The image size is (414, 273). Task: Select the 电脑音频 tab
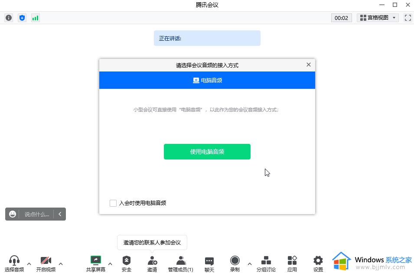207,80
